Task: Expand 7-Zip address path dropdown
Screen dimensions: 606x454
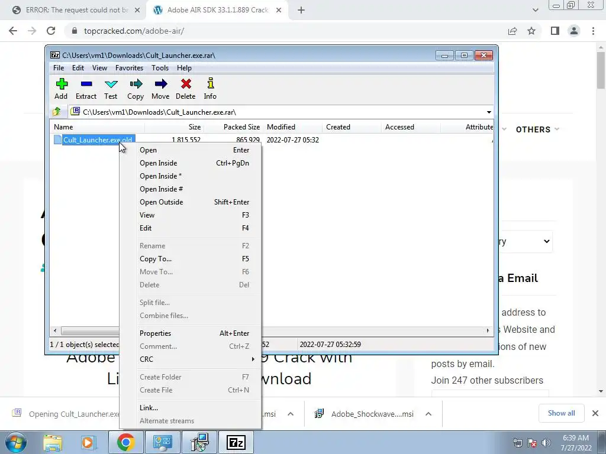Action: coord(489,112)
